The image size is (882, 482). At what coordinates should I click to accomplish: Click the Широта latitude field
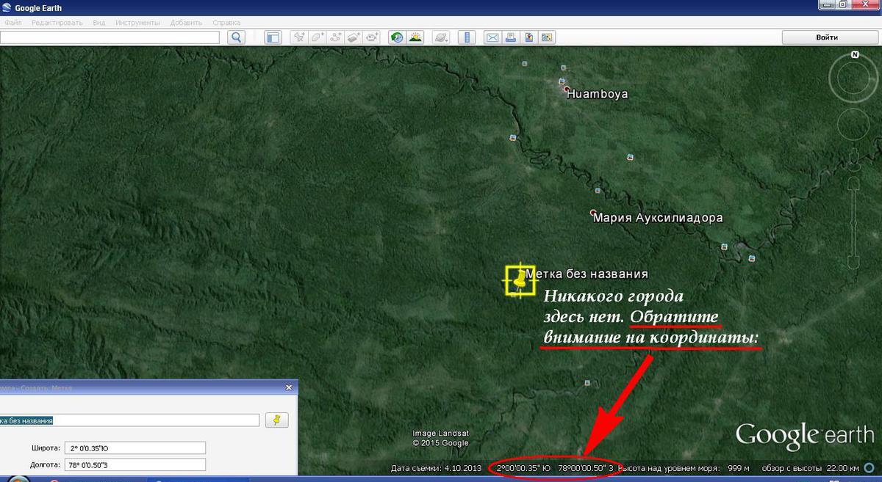click(135, 448)
